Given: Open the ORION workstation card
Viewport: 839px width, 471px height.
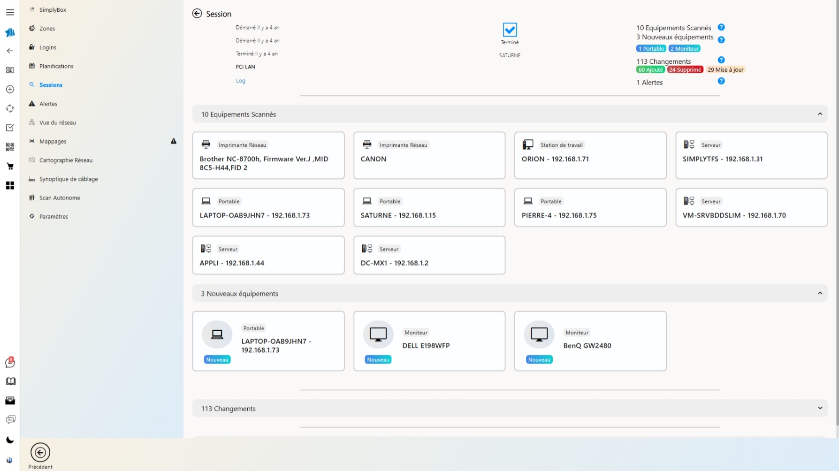Looking at the screenshot, I should click(x=590, y=155).
